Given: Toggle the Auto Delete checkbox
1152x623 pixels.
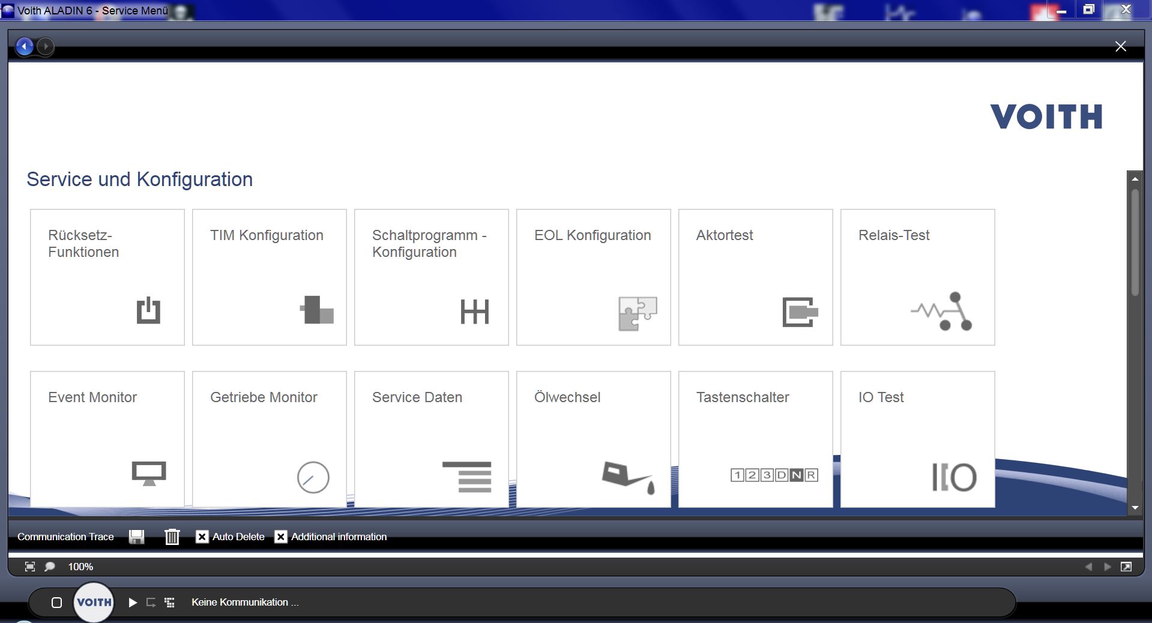Looking at the screenshot, I should 202,537.
